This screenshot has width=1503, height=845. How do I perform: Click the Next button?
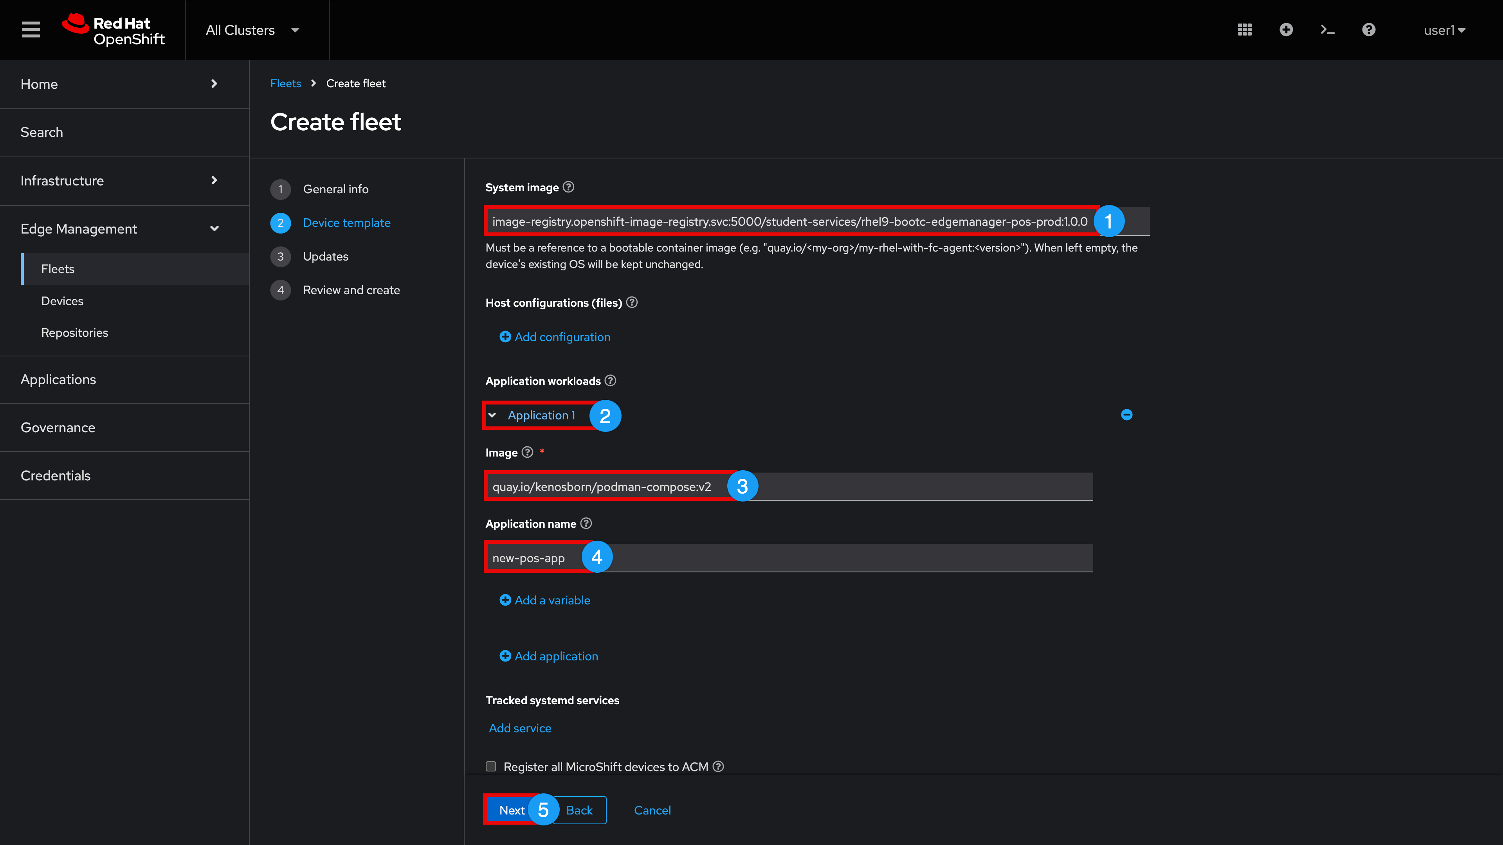click(x=512, y=810)
